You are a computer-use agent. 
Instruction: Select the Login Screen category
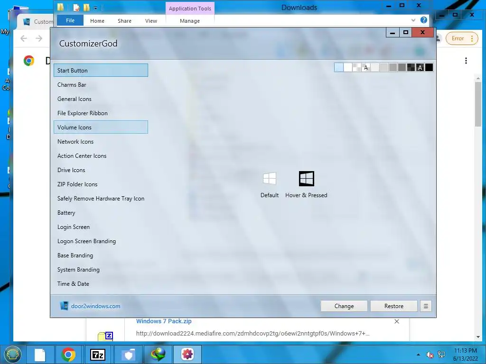click(x=101, y=227)
